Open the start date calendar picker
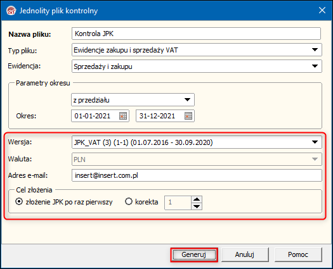 (123, 116)
